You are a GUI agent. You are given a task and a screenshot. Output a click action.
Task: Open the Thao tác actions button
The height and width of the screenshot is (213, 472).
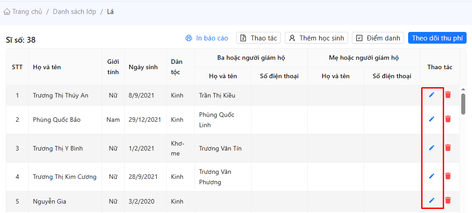(258, 38)
